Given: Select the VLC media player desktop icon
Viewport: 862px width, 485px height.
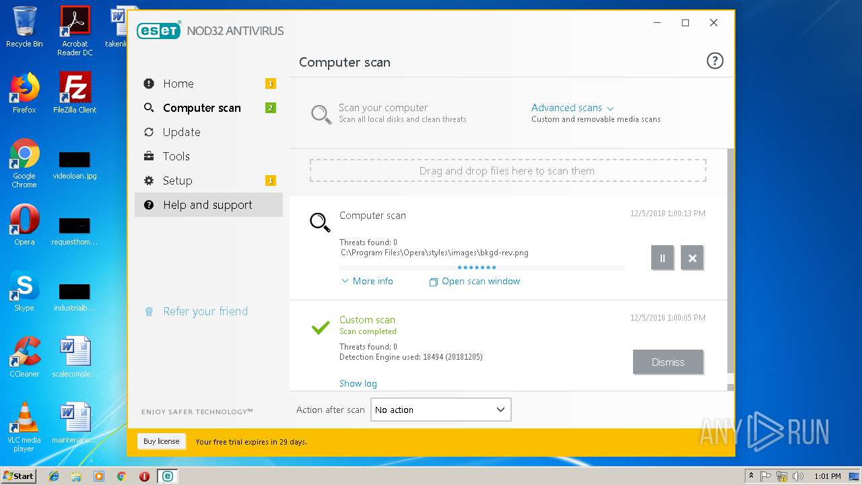Looking at the screenshot, I should (x=24, y=427).
